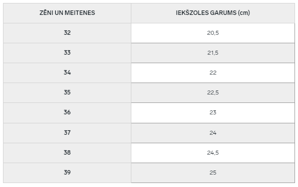The image size is (298, 187).
Task: Select size 36 cell
Action: tap(67, 112)
